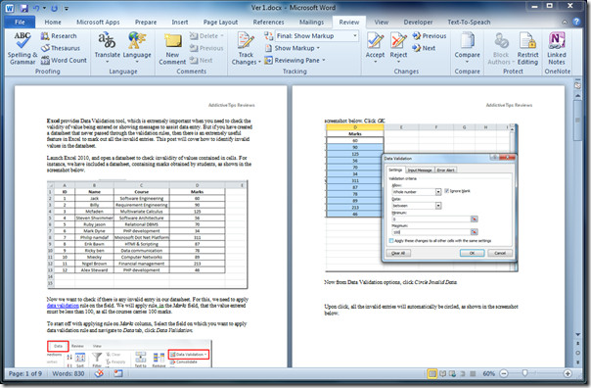Run Spelling & Grammar check
This screenshot has height=388, width=591.
(23, 48)
